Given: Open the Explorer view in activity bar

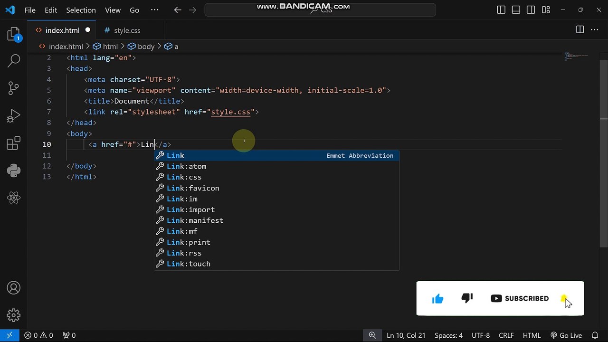Looking at the screenshot, I should [x=14, y=34].
